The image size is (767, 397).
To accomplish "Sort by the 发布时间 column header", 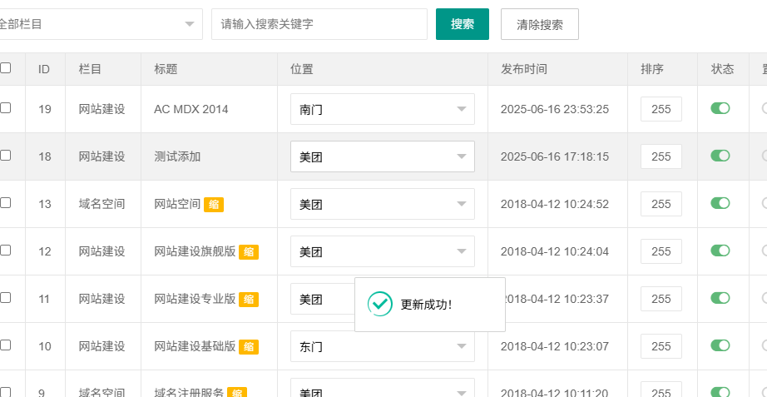I will pyautogui.click(x=524, y=69).
